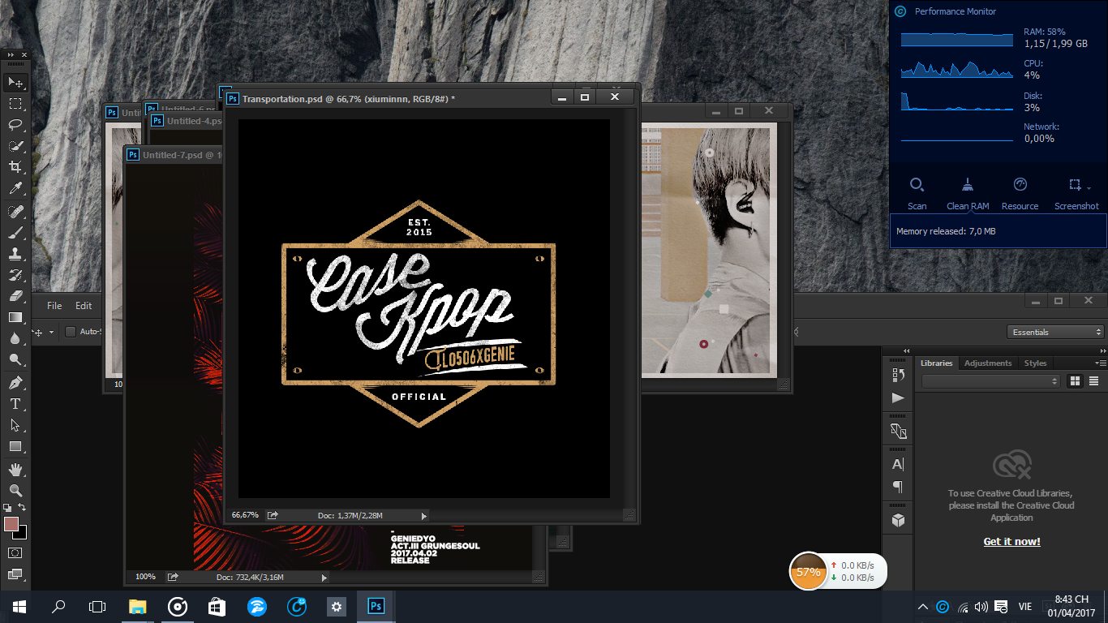Switch Libraries to grid view

click(x=1076, y=381)
